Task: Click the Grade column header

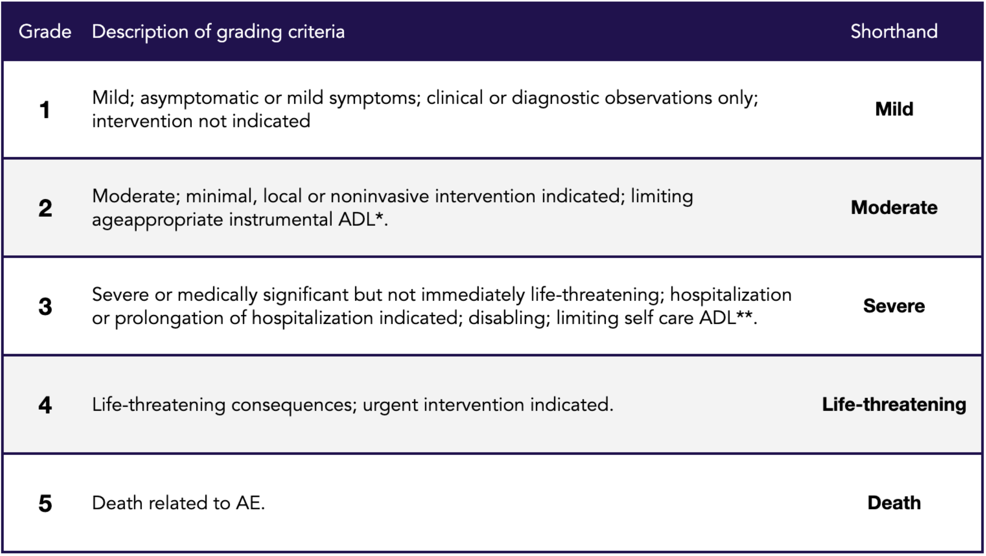Action: 45,32
